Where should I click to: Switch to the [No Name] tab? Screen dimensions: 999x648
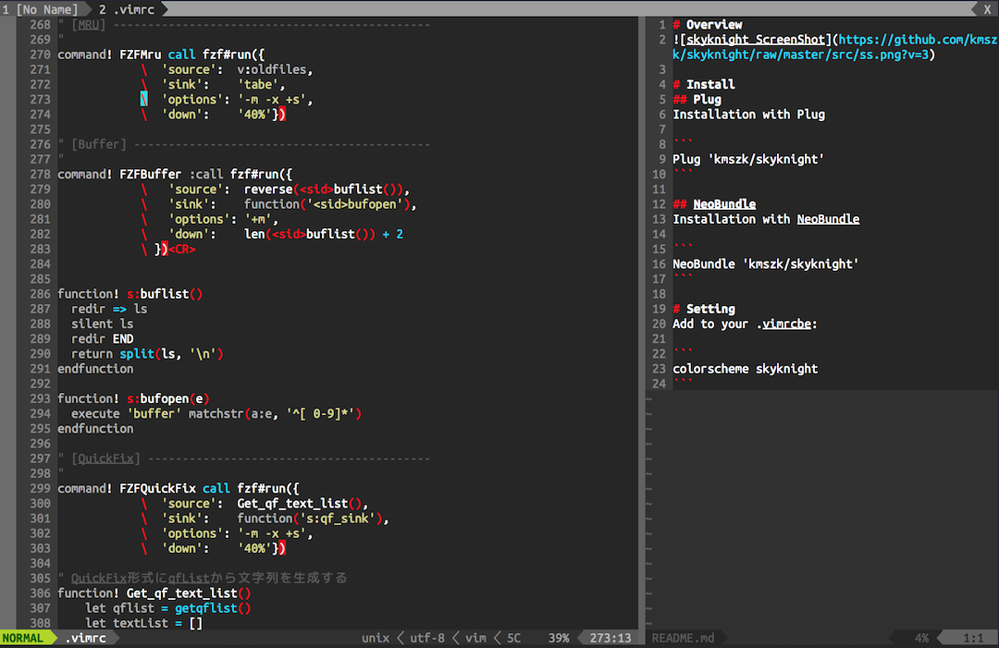click(42, 8)
